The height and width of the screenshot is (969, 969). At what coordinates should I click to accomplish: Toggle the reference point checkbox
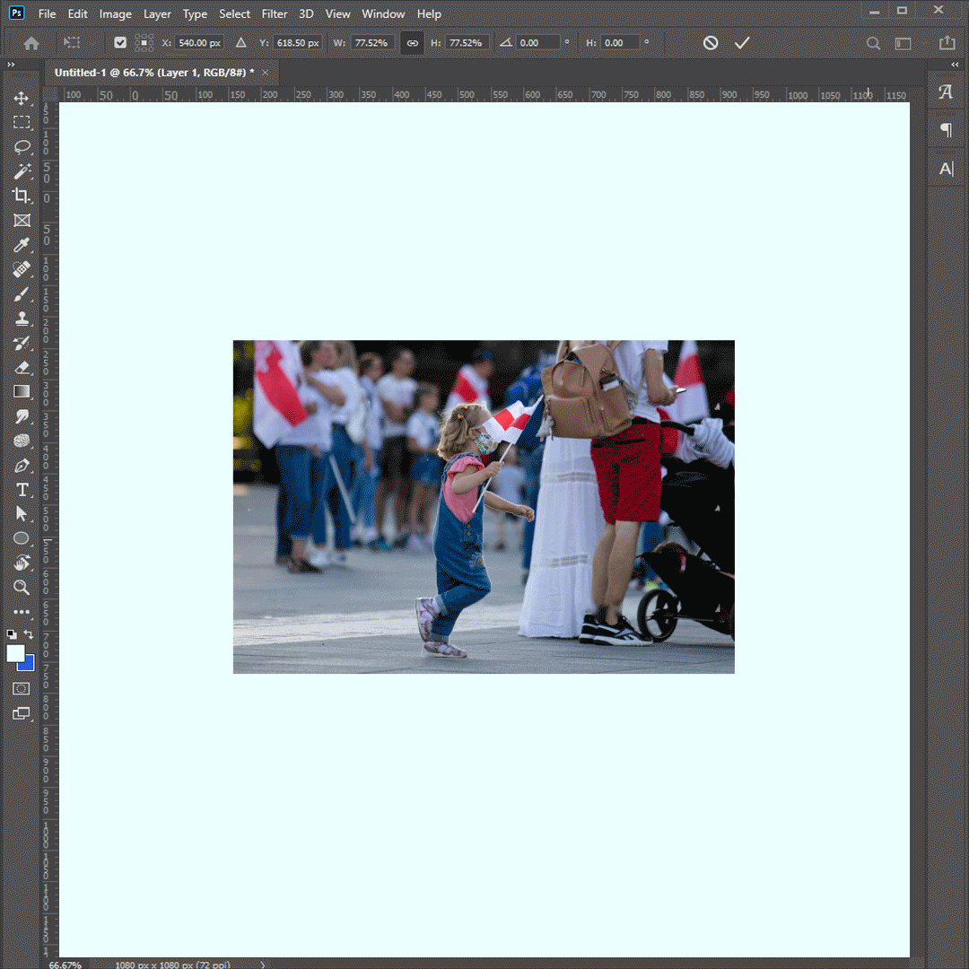click(120, 42)
